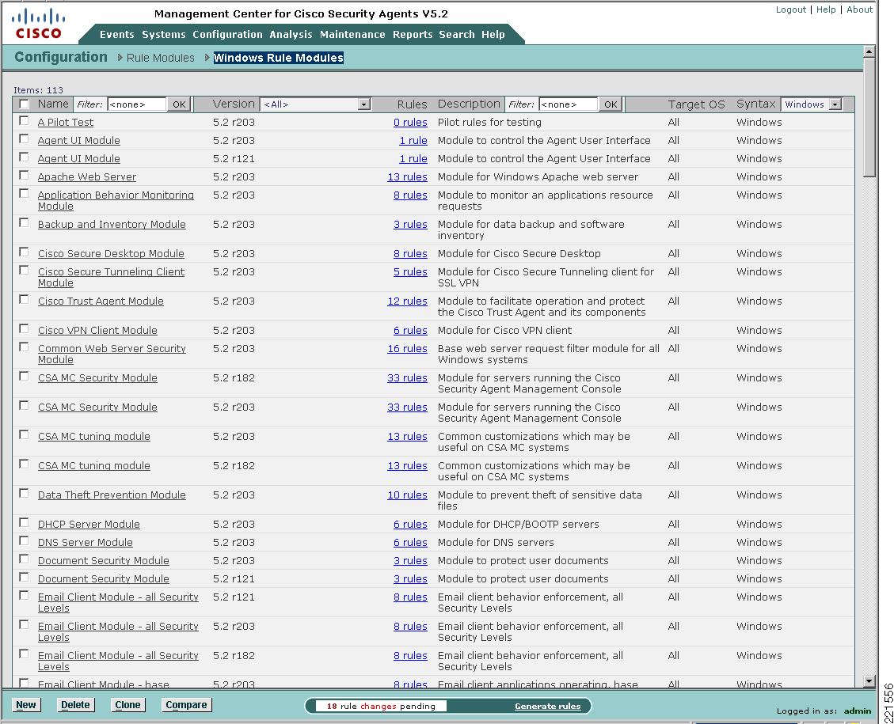Open the Search menu
The height and width of the screenshot is (724, 894).
[457, 35]
